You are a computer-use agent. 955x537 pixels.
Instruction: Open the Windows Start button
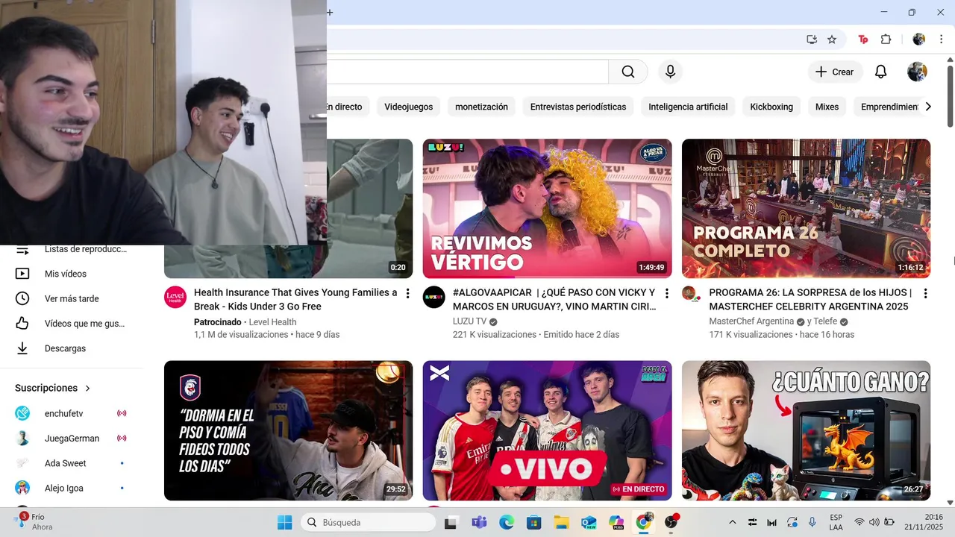285,522
